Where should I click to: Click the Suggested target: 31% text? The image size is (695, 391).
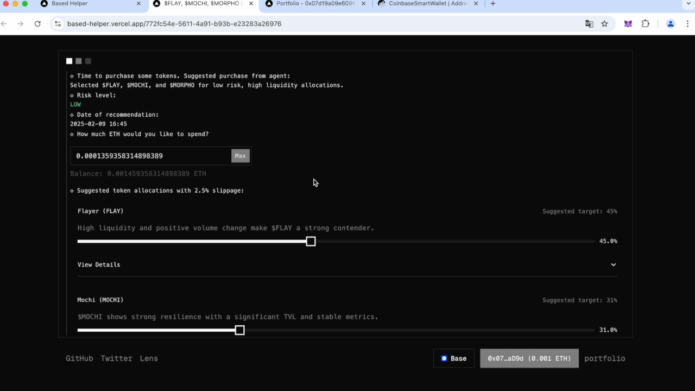click(580, 300)
